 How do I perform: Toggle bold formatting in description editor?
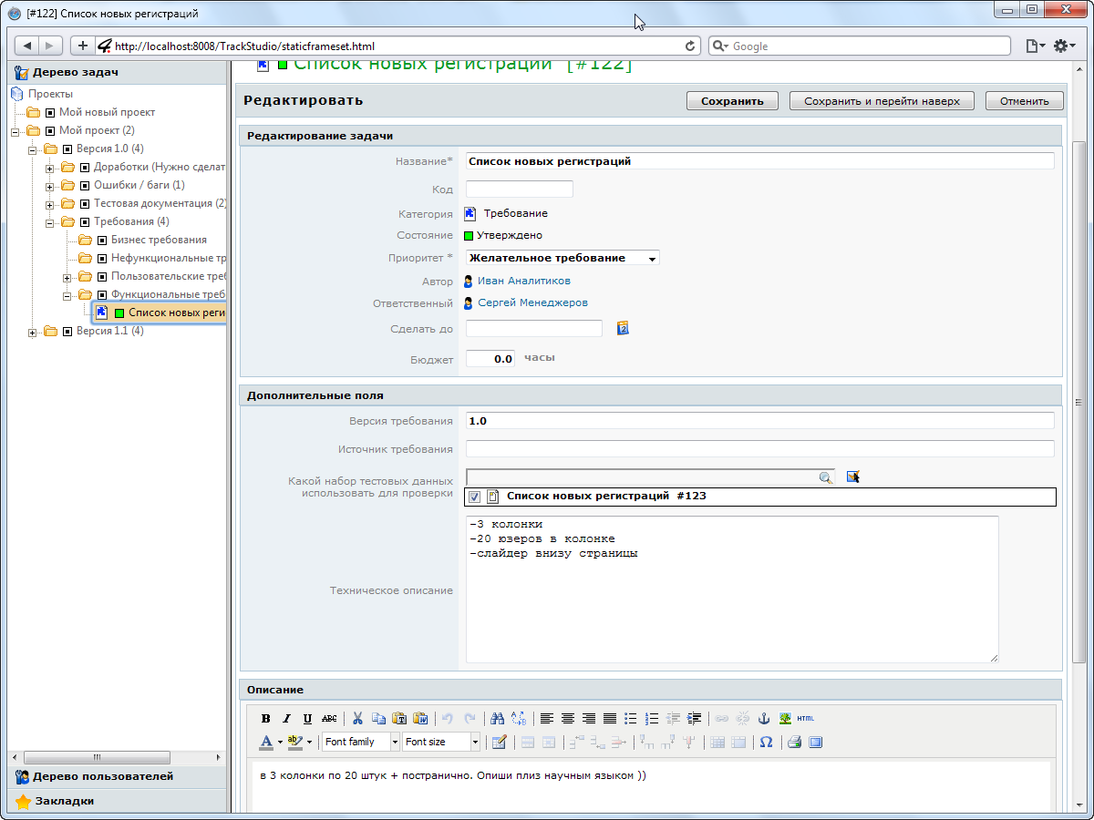click(x=266, y=718)
